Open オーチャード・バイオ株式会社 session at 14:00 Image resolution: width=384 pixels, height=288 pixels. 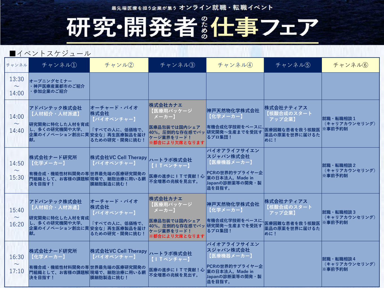[119, 123]
